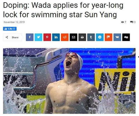139x116 pixels.
Task: Open the comments count icon
Action: pyautogui.click(x=133, y=22)
